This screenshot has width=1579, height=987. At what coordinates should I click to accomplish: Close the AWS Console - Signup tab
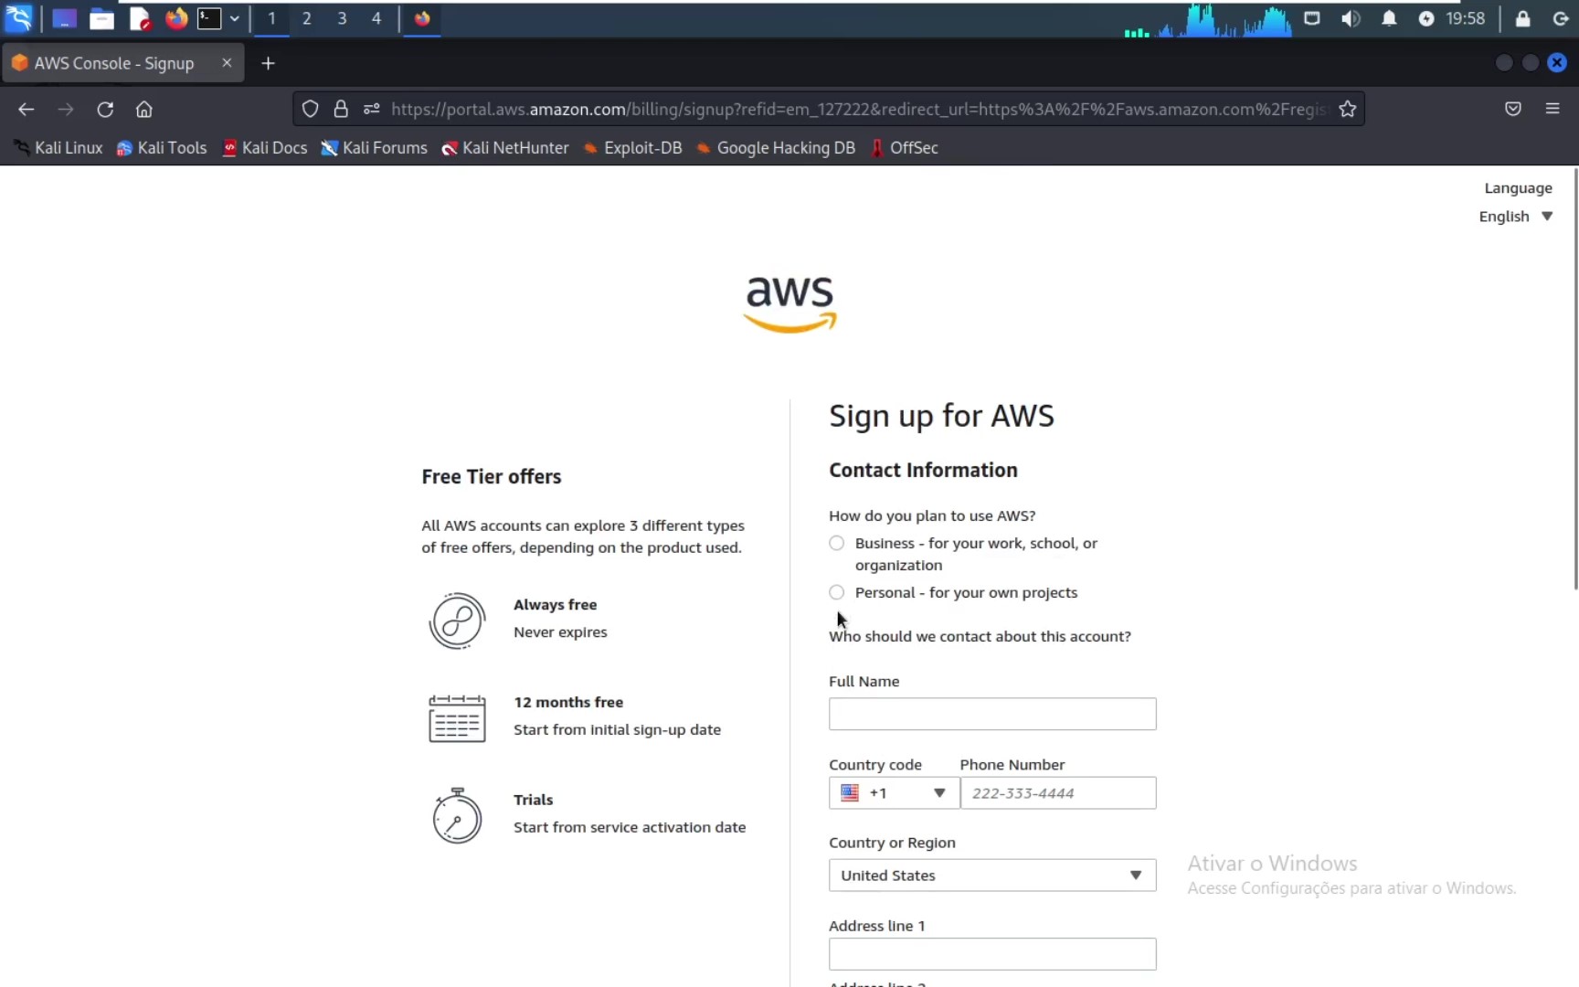227,63
